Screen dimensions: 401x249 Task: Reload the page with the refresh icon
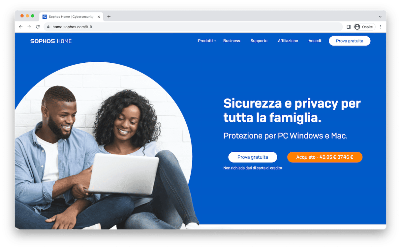coord(38,27)
